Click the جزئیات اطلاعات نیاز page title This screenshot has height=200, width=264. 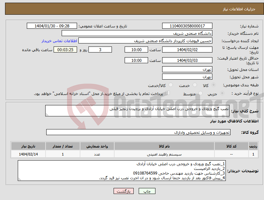(x=239, y=9)
